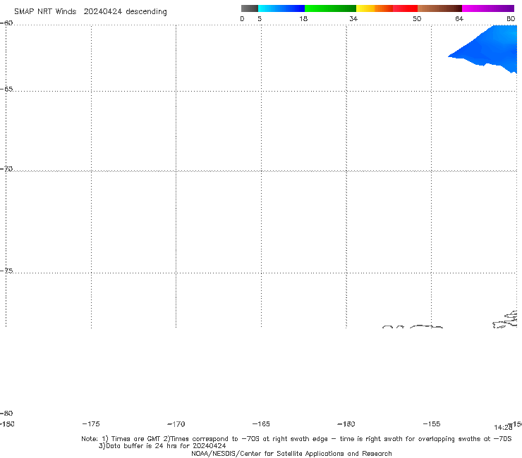This screenshot has width=522, height=458.
Task: Click the 'Note: 1) Times are GMT' line
Action: (x=296, y=439)
